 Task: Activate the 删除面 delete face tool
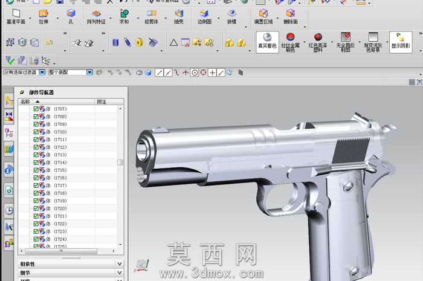point(291,17)
